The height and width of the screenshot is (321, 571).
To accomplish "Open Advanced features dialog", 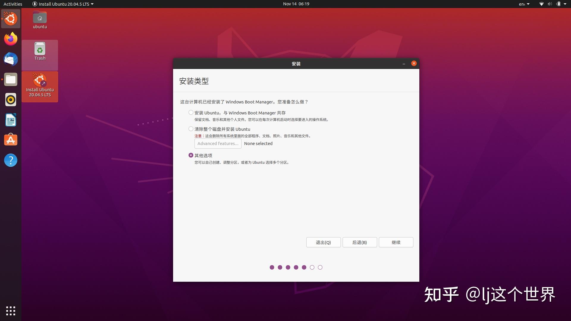I will [x=218, y=144].
